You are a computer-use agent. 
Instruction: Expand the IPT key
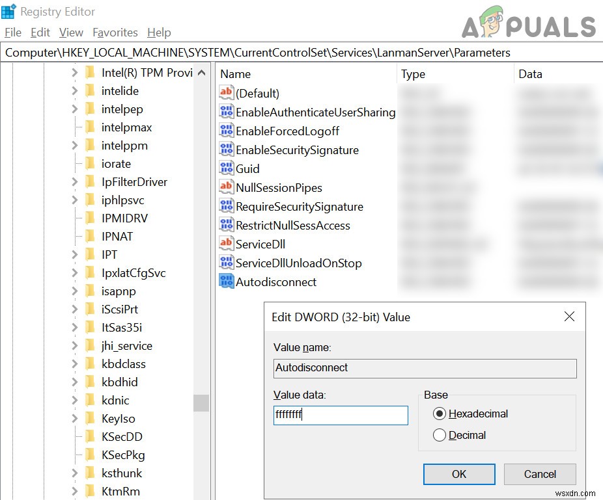pyautogui.click(x=75, y=255)
